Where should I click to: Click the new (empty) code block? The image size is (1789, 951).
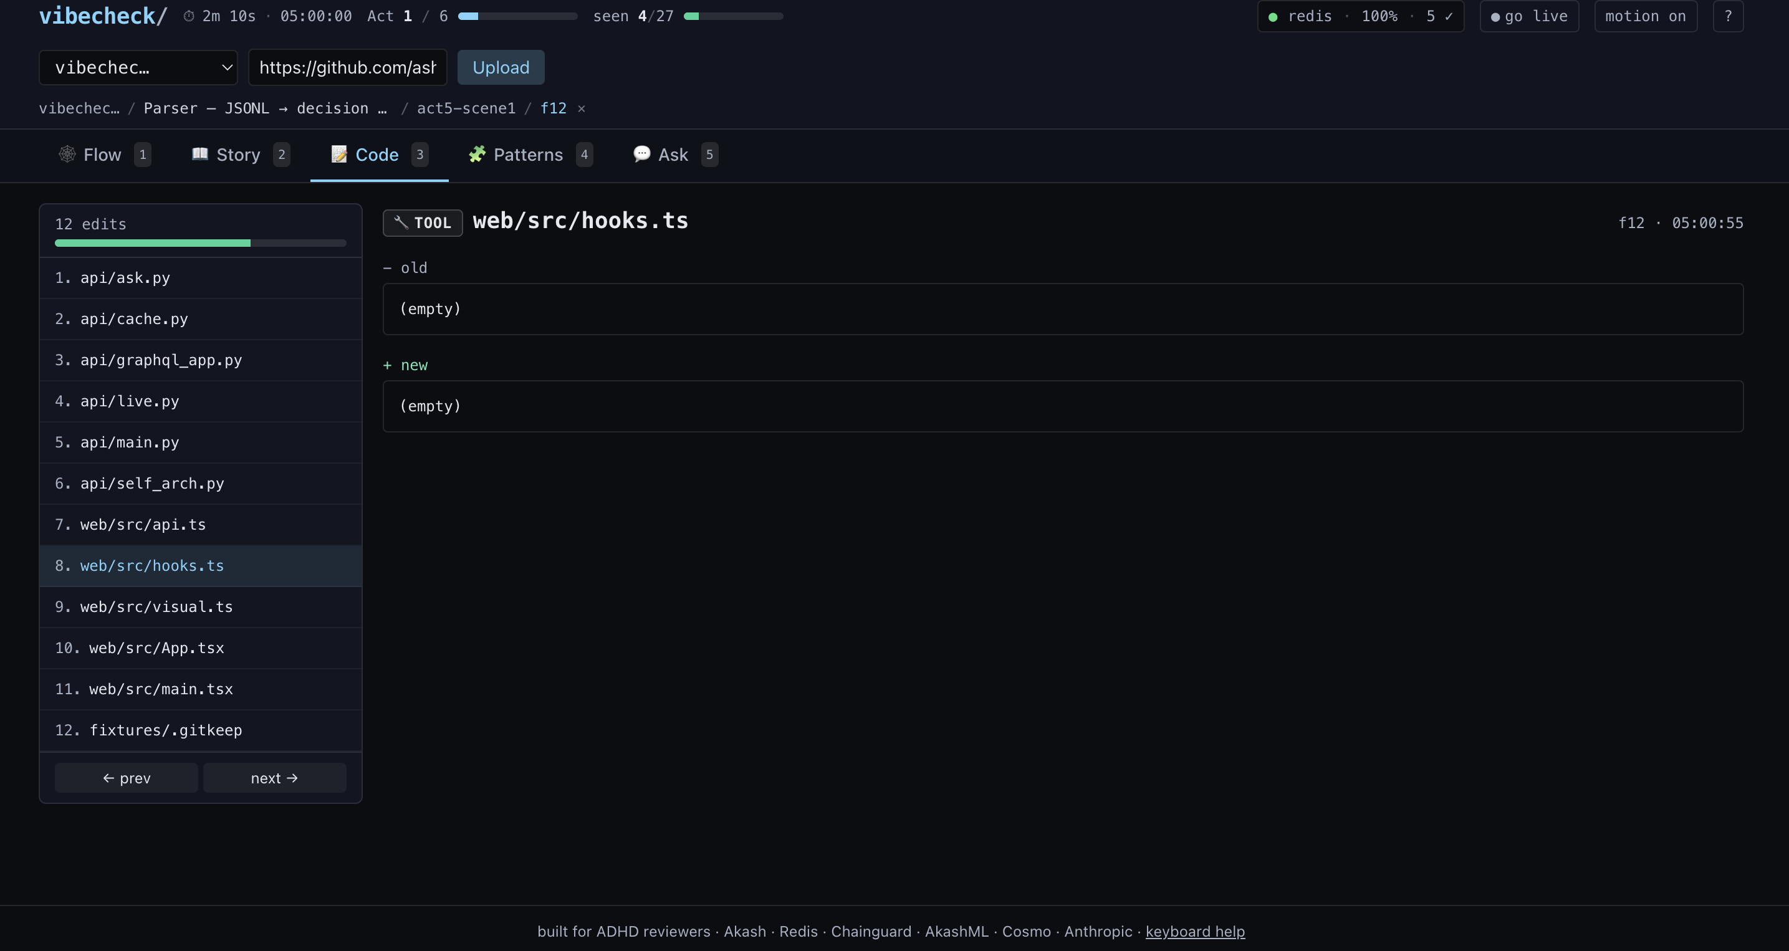[x=1063, y=406]
